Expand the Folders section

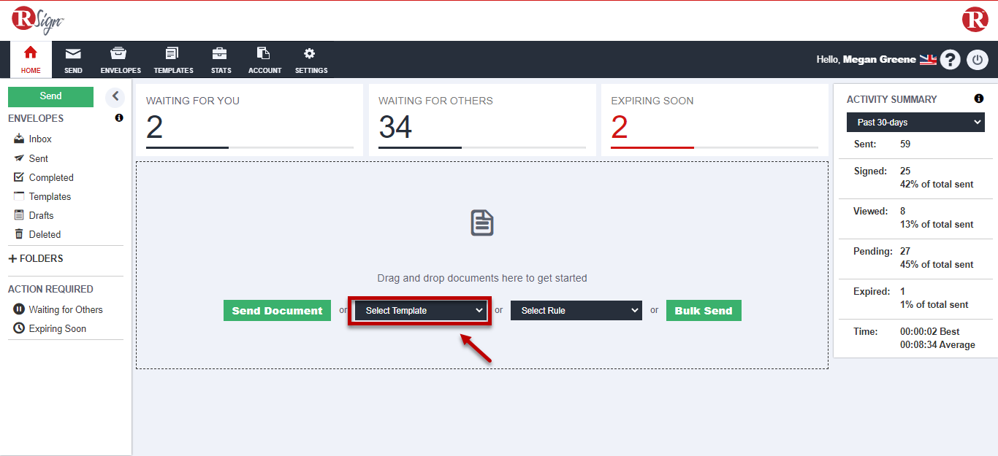tap(36, 258)
